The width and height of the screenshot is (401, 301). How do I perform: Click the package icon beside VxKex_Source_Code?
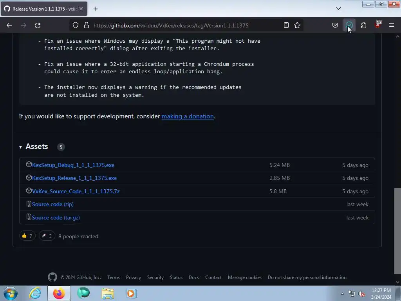click(29, 191)
